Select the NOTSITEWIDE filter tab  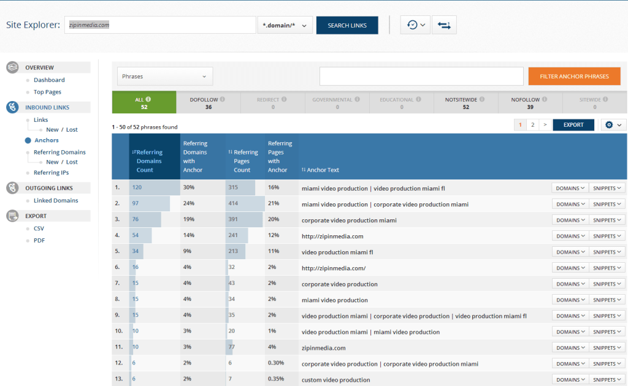465,103
